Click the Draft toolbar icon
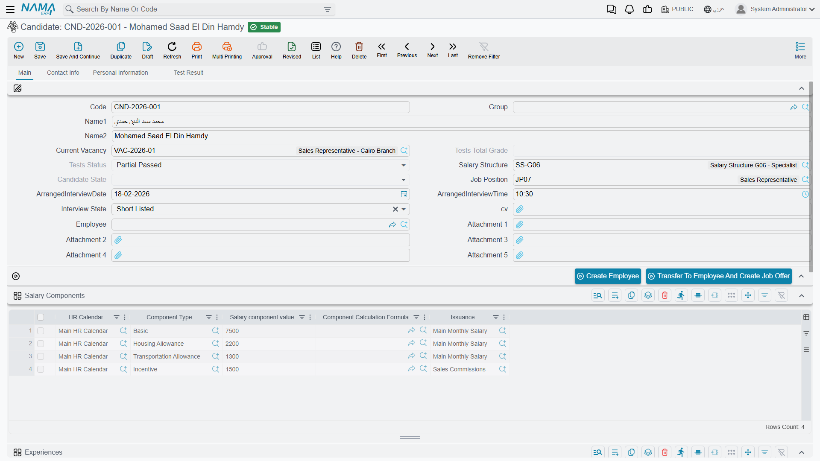 [x=147, y=50]
